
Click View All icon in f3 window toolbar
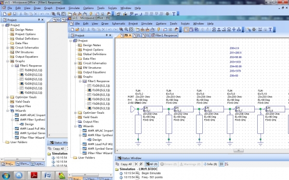131,29
